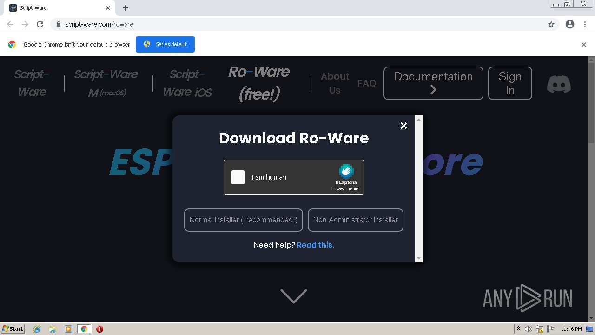Image resolution: width=595 pixels, height=335 pixels.
Task: Click the Sign In button
Action: pyautogui.click(x=510, y=83)
